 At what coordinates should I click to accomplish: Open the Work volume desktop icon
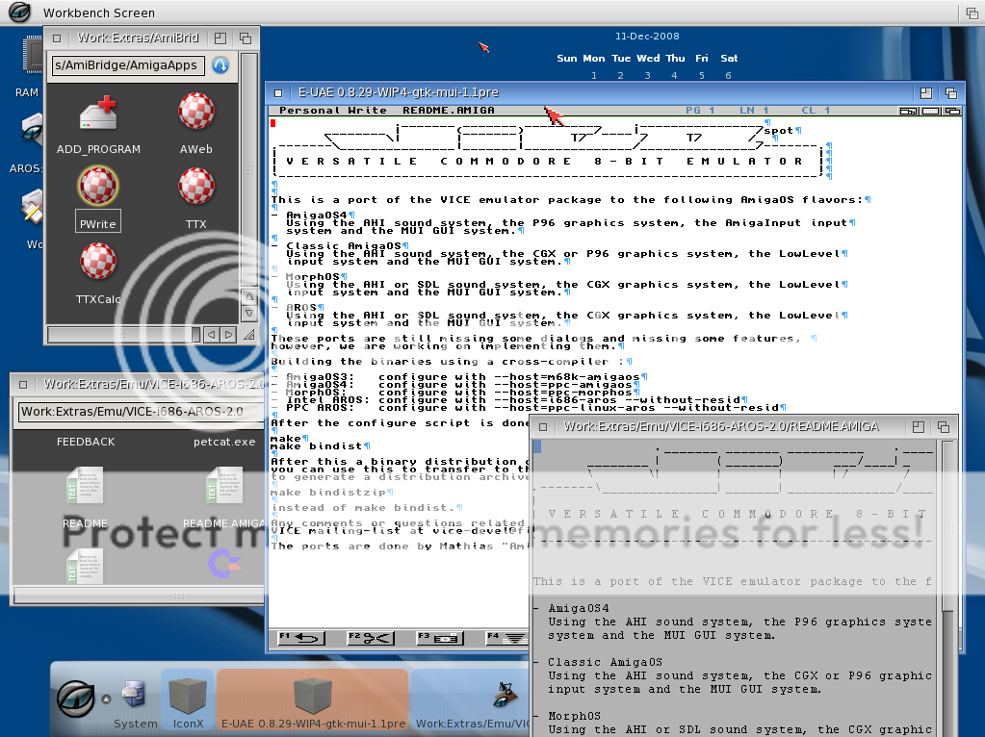click(32, 207)
